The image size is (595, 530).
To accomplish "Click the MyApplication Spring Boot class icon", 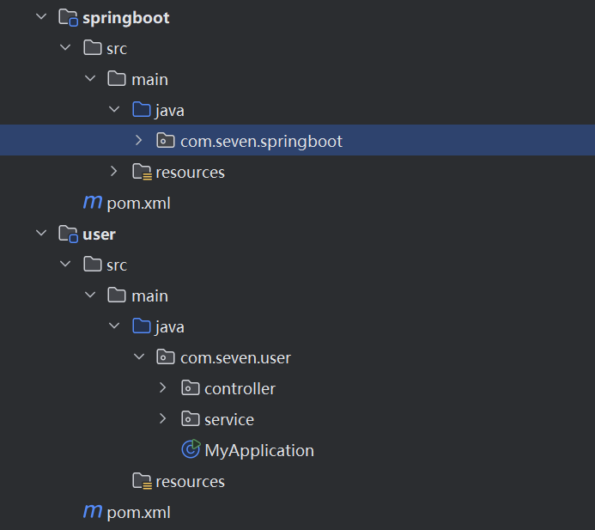I will [191, 450].
